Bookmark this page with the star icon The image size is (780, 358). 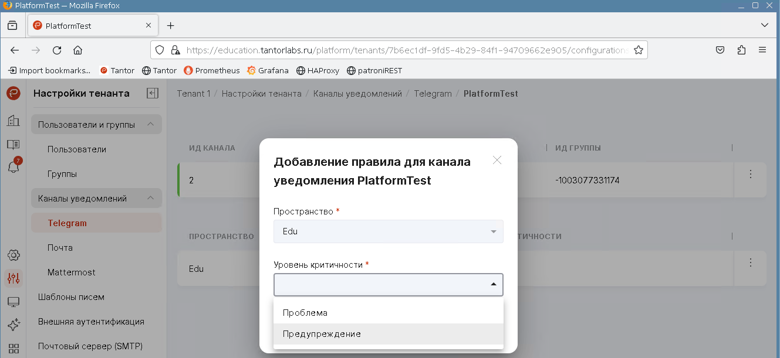coord(639,50)
